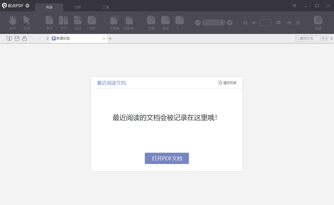Rotate page with 右旋转
The image size is (334, 205).
pos(129,23)
